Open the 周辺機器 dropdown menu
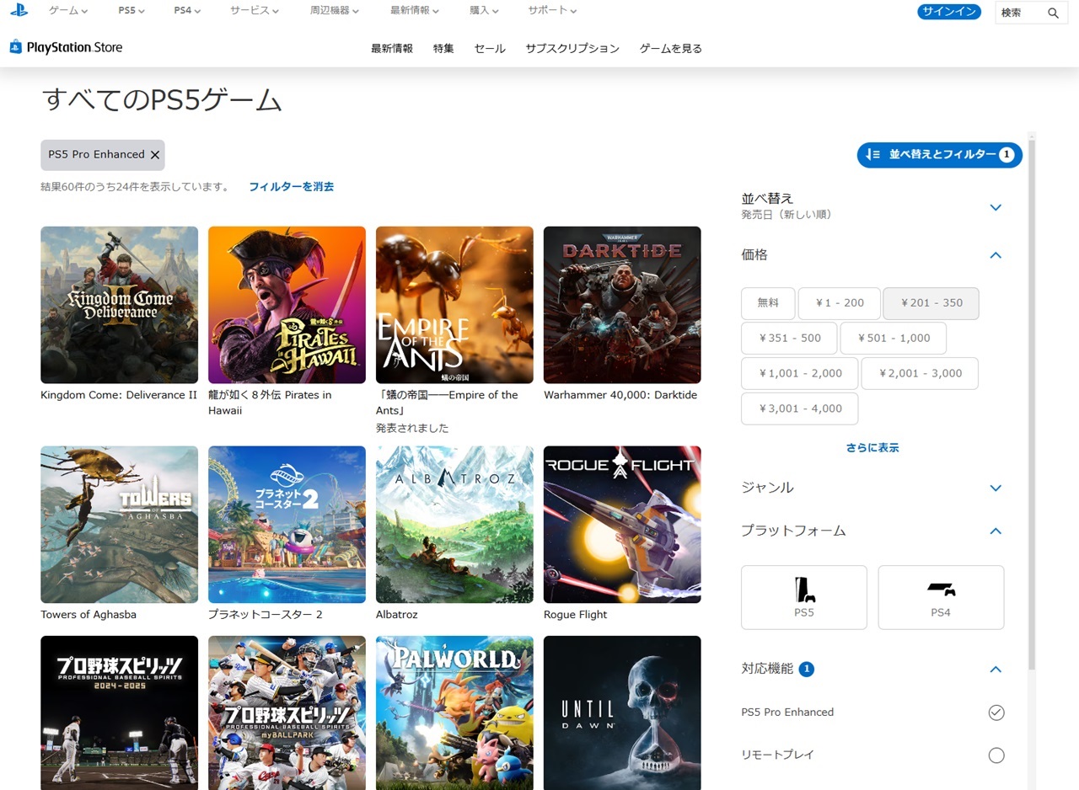Screen dimensions: 1079x790 (335, 11)
